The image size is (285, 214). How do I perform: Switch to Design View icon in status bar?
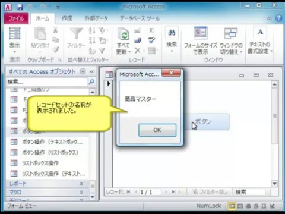[273, 206]
